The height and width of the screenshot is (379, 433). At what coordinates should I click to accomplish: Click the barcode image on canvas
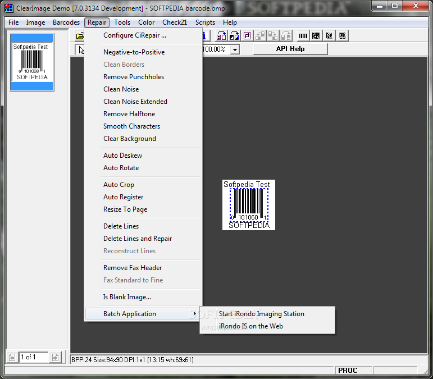249,205
